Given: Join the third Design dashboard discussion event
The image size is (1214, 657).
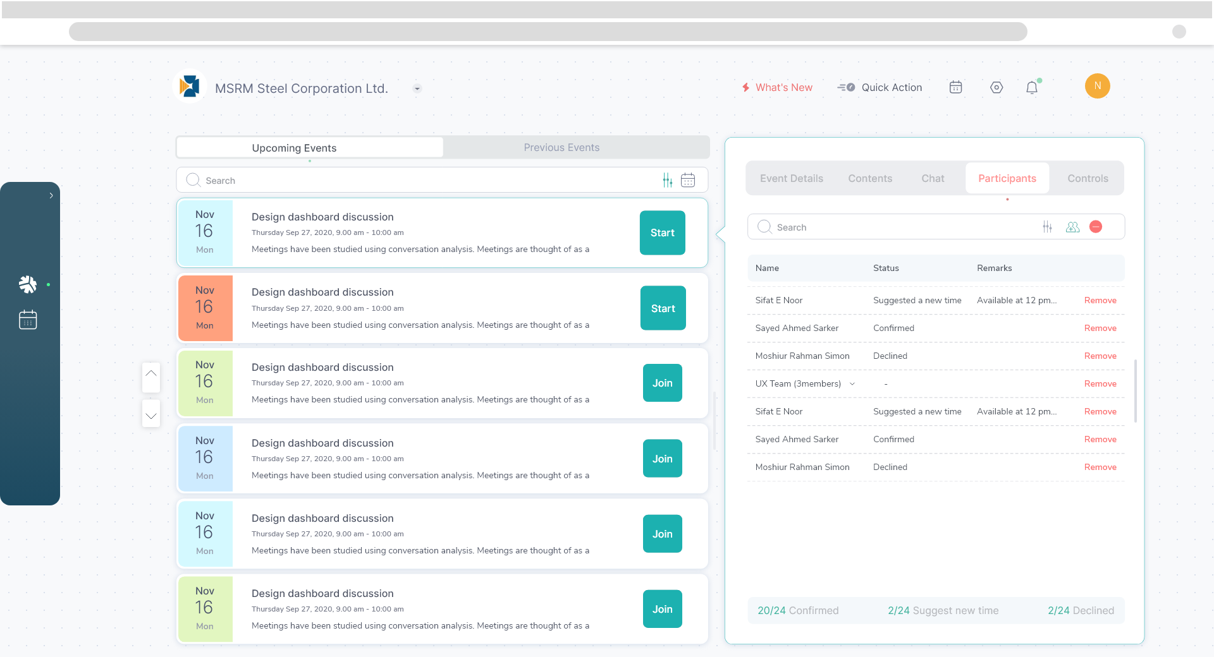Looking at the screenshot, I should [x=663, y=383].
